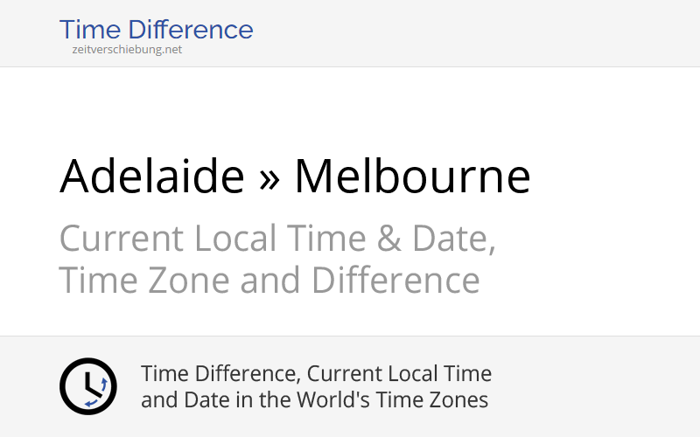The height and width of the screenshot is (437, 700).
Task: Click the "Current Local Time & Date," subtitle line
Action: (277, 239)
